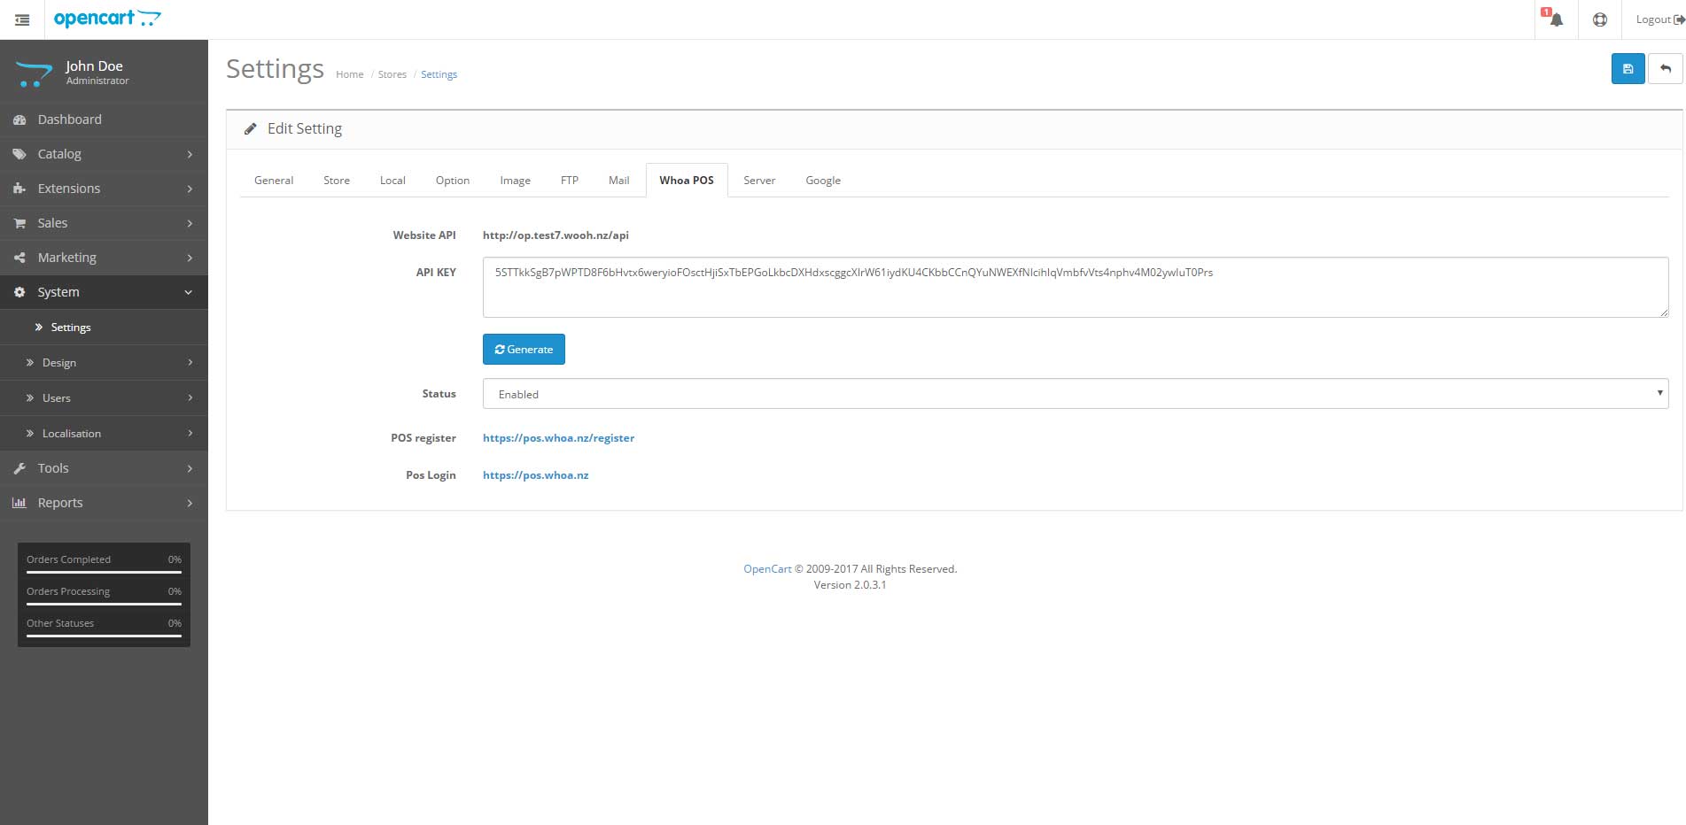Click the Reports chart icon
The width and height of the screenshot is (1686, 825).
[x=19, y=503]
